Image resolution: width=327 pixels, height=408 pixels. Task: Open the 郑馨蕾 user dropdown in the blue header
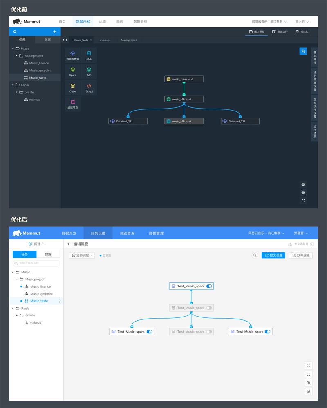coord(301,233)
